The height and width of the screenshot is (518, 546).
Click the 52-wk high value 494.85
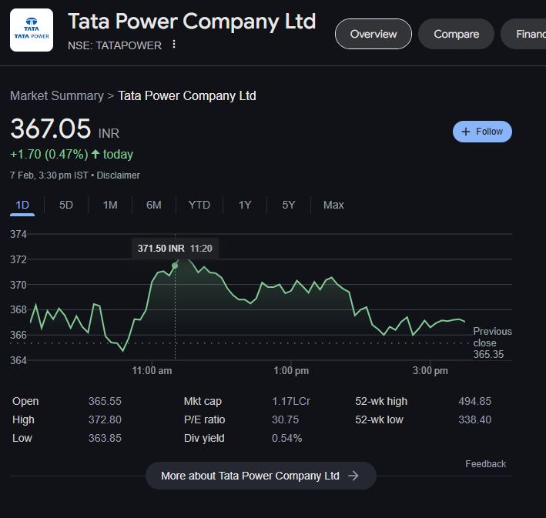pos(474,401)
